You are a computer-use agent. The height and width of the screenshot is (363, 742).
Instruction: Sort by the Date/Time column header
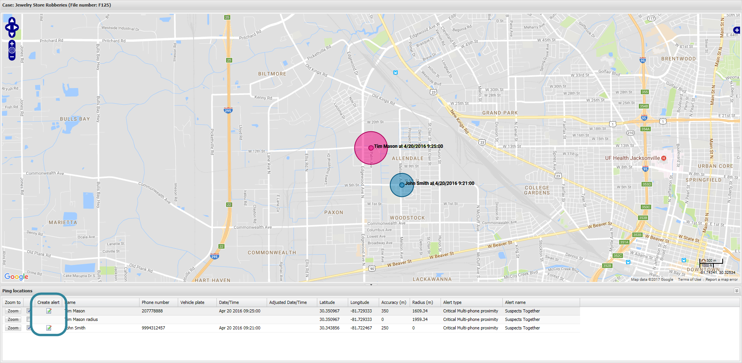pyautogui.click(x=229, y=302)
